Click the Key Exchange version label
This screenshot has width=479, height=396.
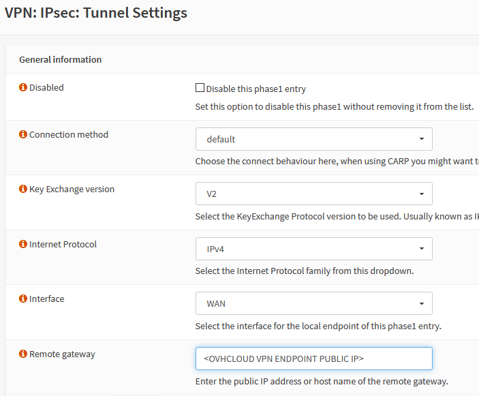[72, 189]
